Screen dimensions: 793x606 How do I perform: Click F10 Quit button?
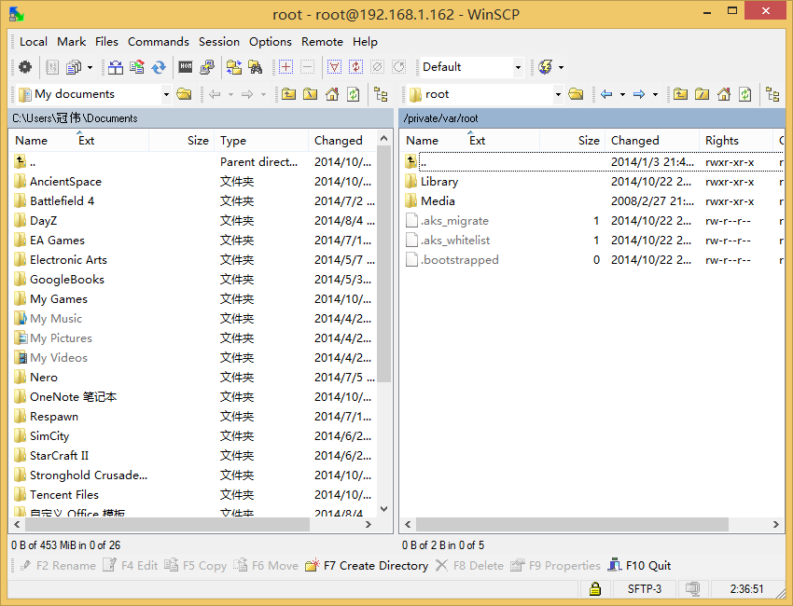point(640,566)
